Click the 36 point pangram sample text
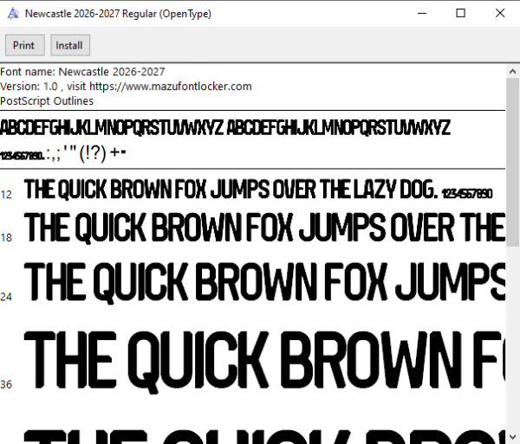 tap(264, 362)
